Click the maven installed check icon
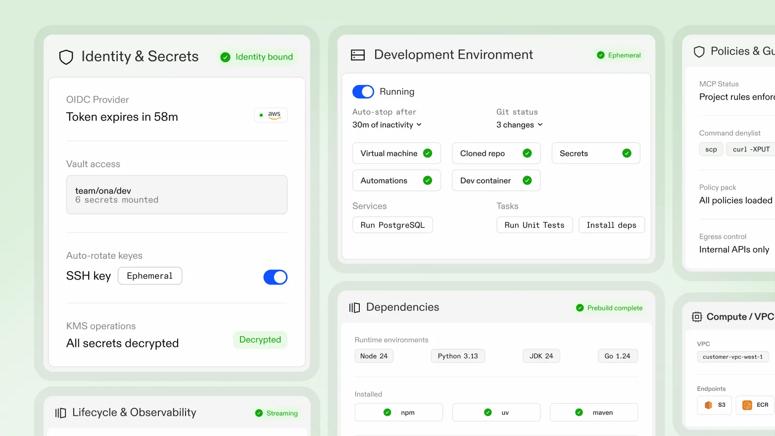Viewport: 775px width, 436px height. (x=579, y=412)
